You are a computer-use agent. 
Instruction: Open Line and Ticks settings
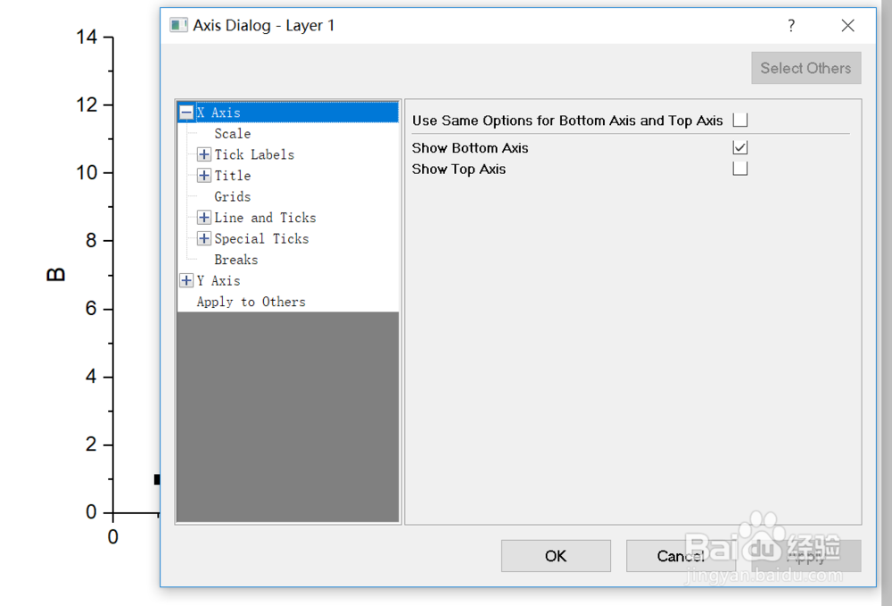(x=265, y=218)
